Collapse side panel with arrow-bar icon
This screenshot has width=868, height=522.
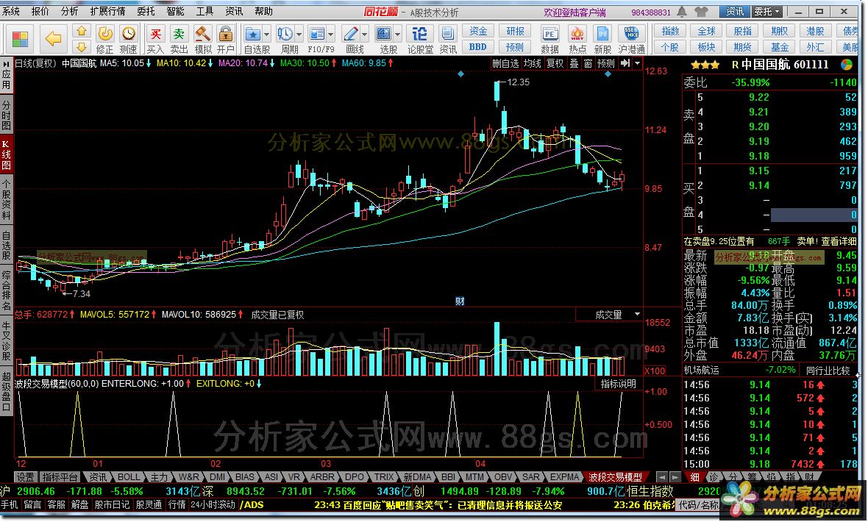625,64
